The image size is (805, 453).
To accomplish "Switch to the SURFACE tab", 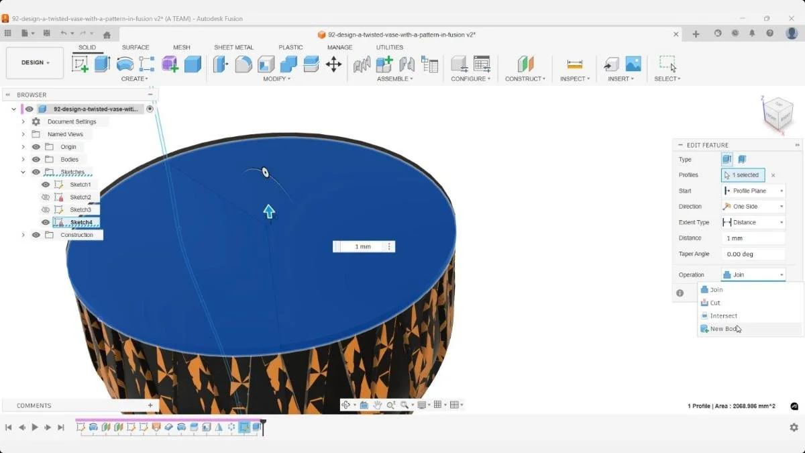I will tap(136, 47).
